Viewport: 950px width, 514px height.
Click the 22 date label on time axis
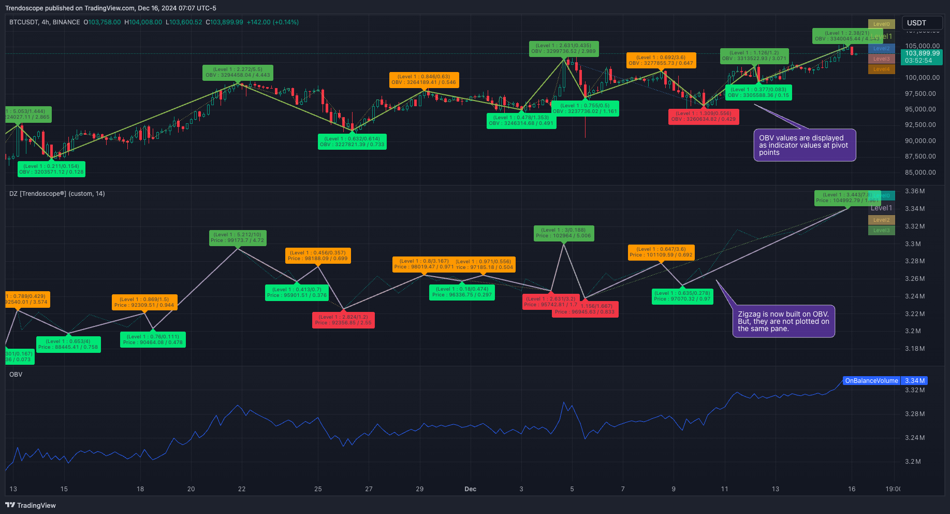(x=242, y=489)
